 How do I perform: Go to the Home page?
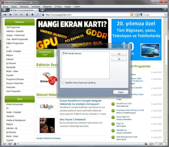[x=32, y=15]
